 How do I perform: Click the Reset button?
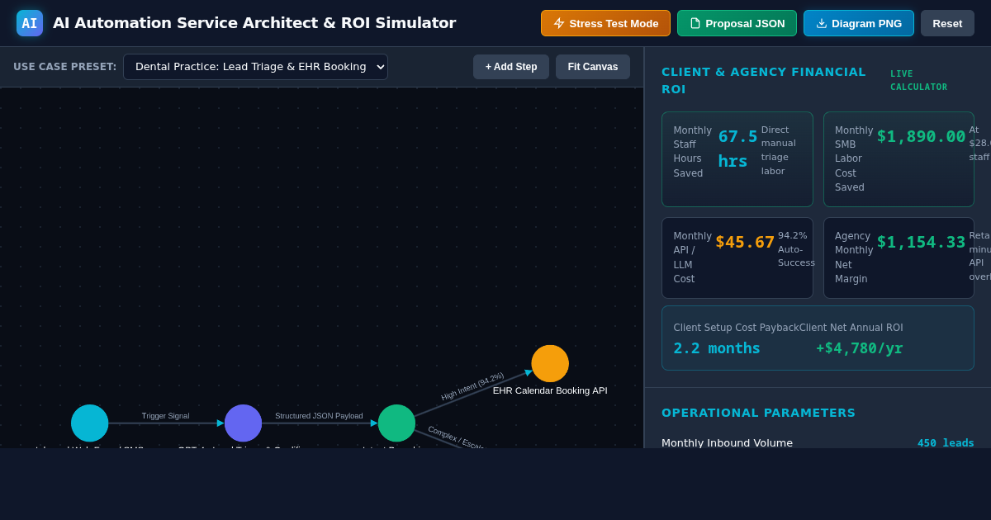point(947,23)
